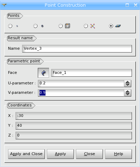140x167 pixels.
Task: Click the point on lines intersection icon
Action: click(x=93, y=26)
